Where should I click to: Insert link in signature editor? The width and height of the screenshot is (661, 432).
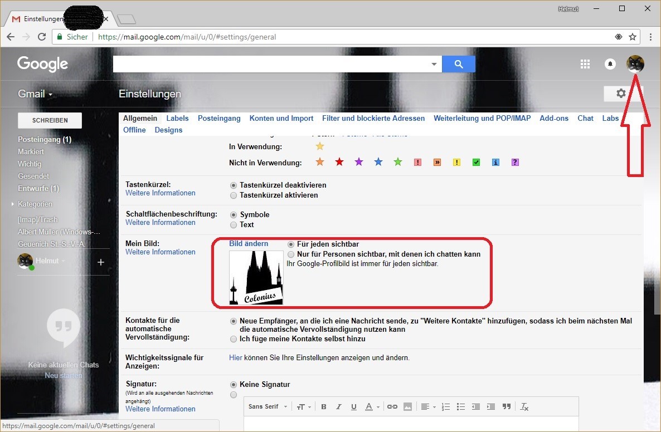tap(392, 407)
